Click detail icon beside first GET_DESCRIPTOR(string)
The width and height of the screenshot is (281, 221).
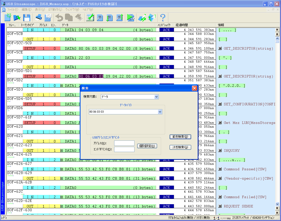(x=220, y=48)
